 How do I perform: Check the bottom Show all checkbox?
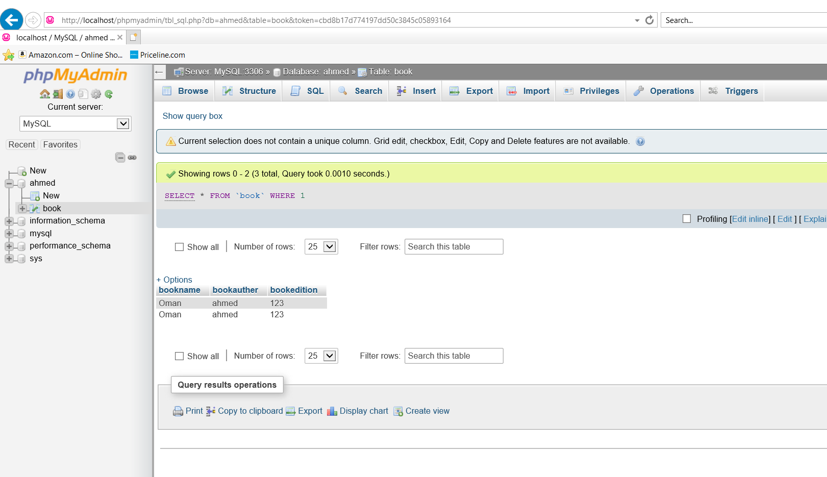coord(179,356)
